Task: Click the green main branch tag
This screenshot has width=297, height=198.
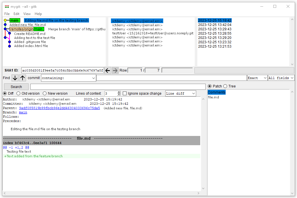Action: (x=14, y=20)
